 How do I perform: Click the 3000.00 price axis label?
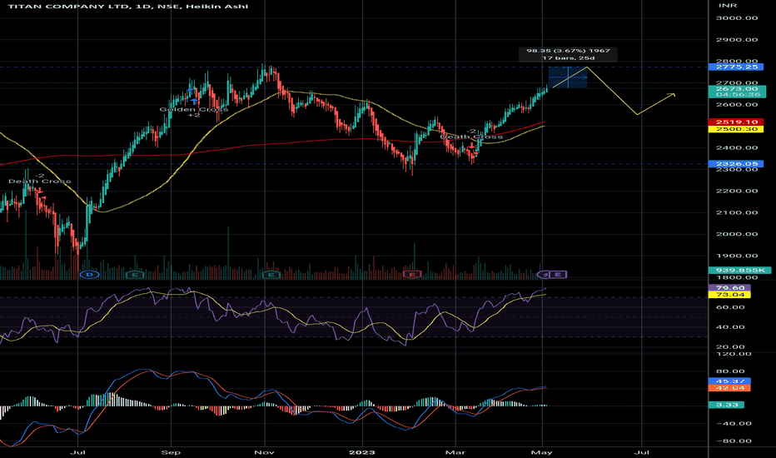point(737,17)
